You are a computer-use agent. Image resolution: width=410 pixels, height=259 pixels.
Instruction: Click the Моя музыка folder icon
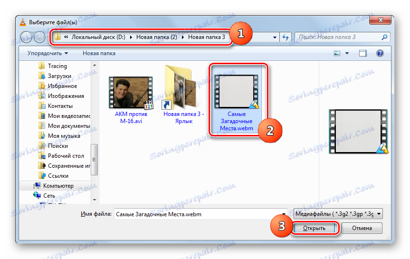42,135
